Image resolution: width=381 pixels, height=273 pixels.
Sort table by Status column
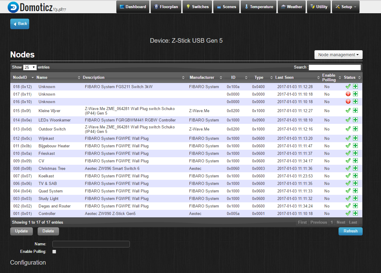click(x=352, y=77)
